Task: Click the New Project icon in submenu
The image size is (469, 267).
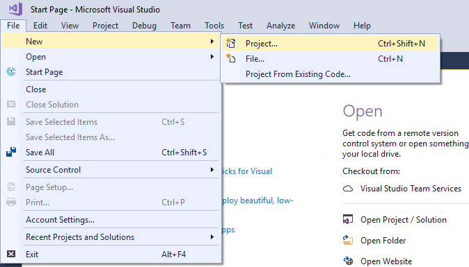Action: [x=230, y=44]
